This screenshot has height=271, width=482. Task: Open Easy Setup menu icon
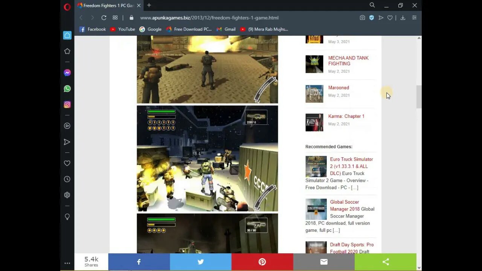[414, 18]
